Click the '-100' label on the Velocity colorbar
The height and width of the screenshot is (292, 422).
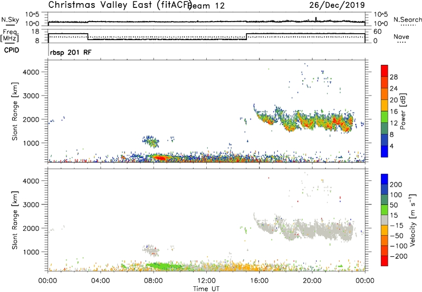[x=399, y=246]
